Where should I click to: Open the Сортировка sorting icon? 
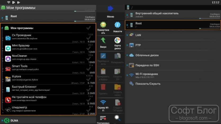[x=103, y=118]
